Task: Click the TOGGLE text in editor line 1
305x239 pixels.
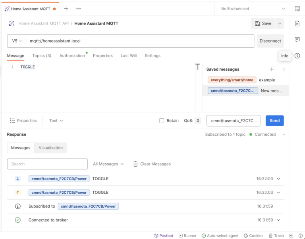Action: coord(28,67)
